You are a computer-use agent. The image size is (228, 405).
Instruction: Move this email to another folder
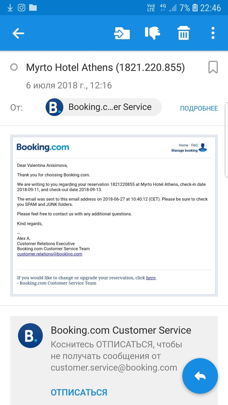(122, 33)
